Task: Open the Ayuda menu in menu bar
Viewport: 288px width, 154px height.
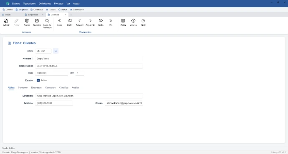Action: 76,3
